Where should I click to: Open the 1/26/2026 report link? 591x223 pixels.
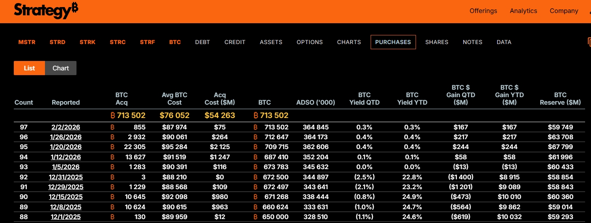tap(66, 137)
